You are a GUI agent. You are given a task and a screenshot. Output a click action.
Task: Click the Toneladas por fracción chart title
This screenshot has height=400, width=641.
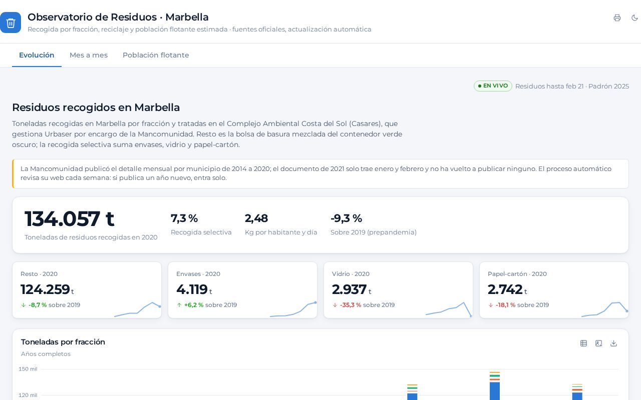click(63, 342)
